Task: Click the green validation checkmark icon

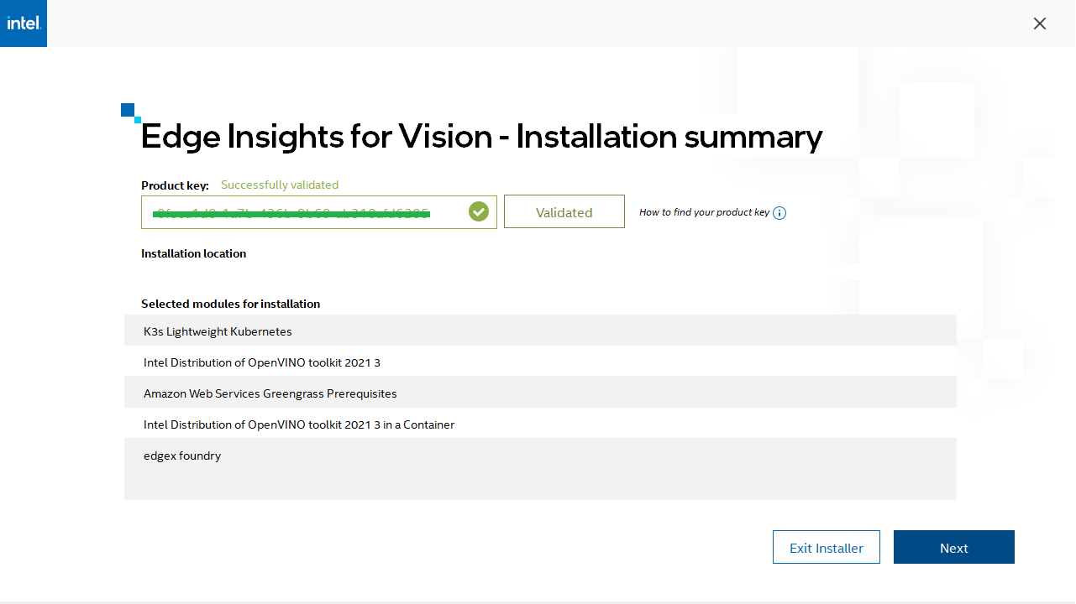Action: (479, 211)
